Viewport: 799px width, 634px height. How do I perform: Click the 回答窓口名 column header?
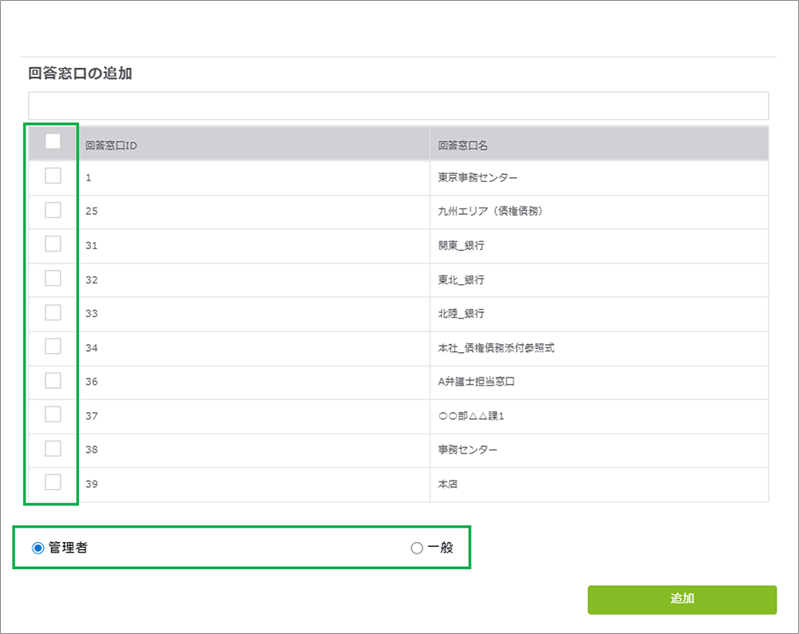(x=463, y=145)
